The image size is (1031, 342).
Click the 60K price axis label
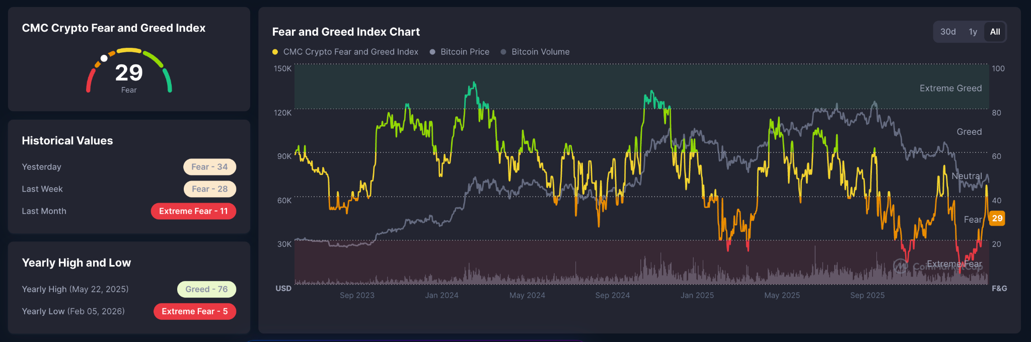click(x=284, y=201)
